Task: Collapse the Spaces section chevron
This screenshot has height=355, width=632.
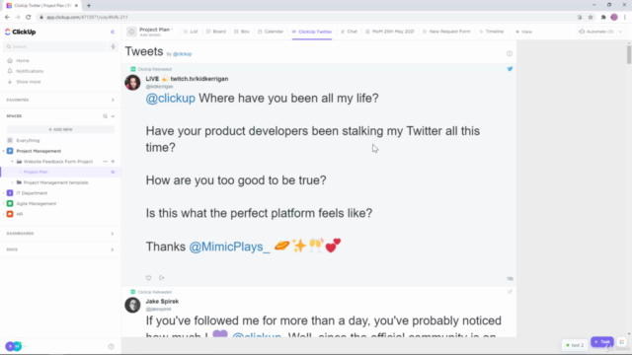Action: click(113, 116)
